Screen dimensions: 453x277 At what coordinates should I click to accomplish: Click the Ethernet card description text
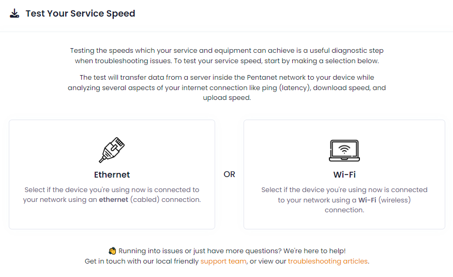[112, 195]
